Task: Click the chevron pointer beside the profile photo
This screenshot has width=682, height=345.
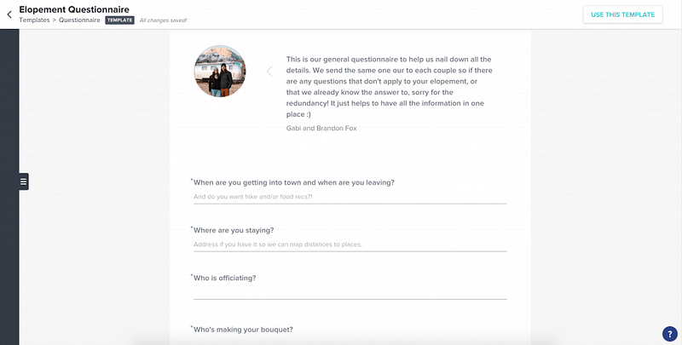Action: point(269,72)
